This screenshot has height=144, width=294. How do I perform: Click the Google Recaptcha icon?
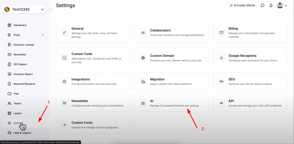coord(221,58)
